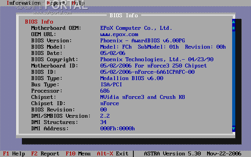The width and height of the screenshot is (251, 157).
Task: Click the 00 BIOS revision value
Action: 104,110
